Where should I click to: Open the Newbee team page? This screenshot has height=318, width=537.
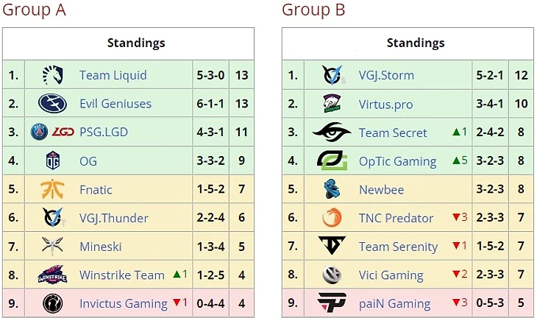click(x=381, y=189)
